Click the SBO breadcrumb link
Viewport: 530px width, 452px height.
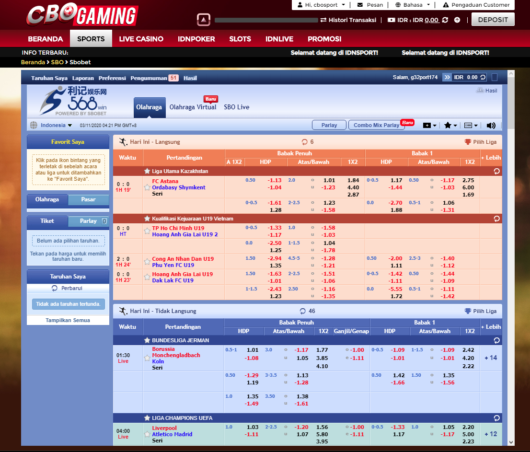pyautogui.click(x=57, y=62)
